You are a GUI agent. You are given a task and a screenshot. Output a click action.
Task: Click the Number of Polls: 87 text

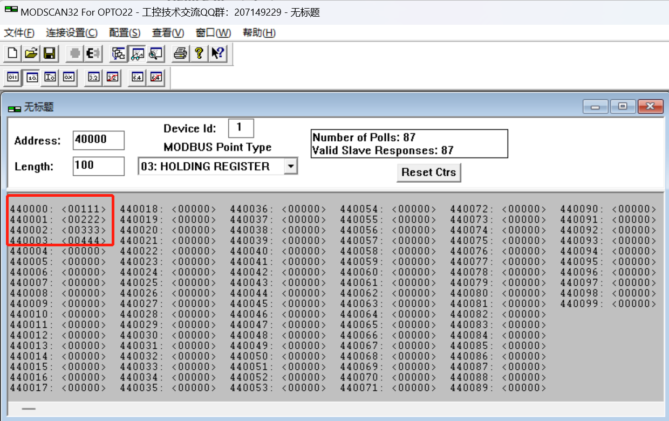(364, 137)
